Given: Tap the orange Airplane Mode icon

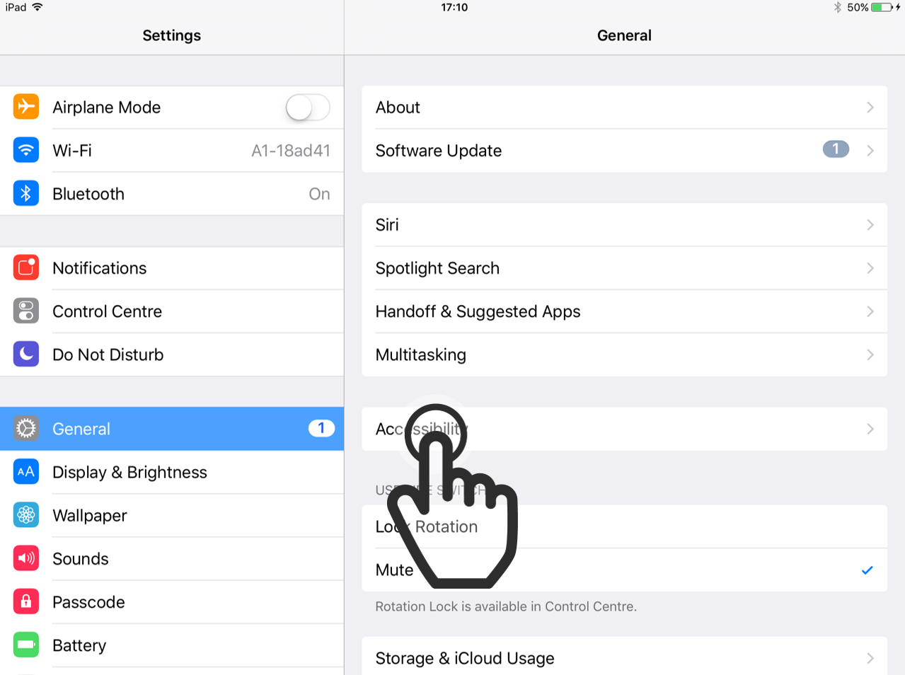Looking at the screenshot, I should click(26, 107).
